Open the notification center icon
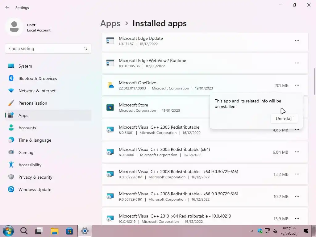316x237 pixels. coord(306,231)
